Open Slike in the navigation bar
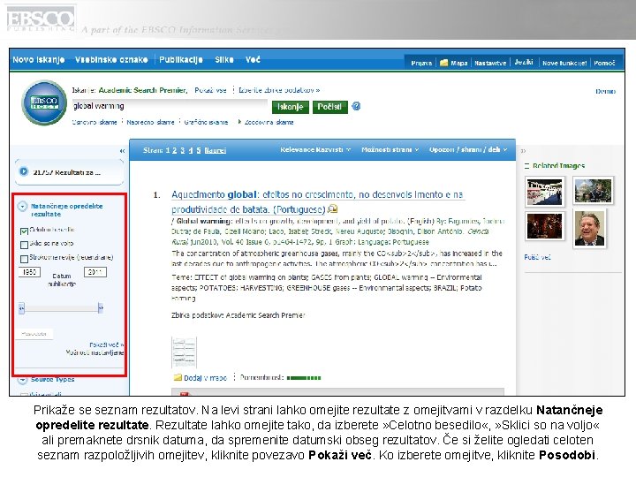 (223, 60)
